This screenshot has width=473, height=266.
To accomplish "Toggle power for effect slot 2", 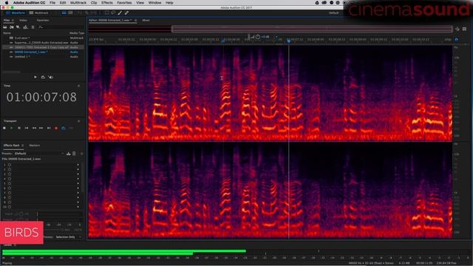I will (10, 169).
